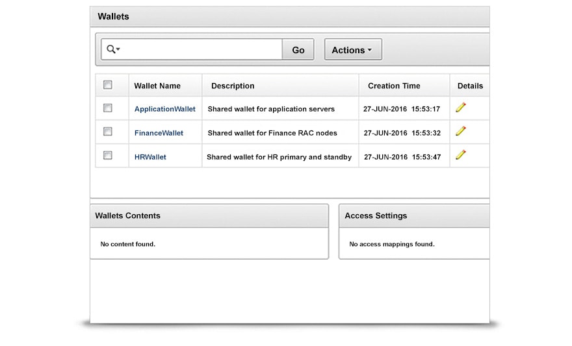Open the ApplicationWallet link
The image size is (572, 346).
click(x=164, y=109)
